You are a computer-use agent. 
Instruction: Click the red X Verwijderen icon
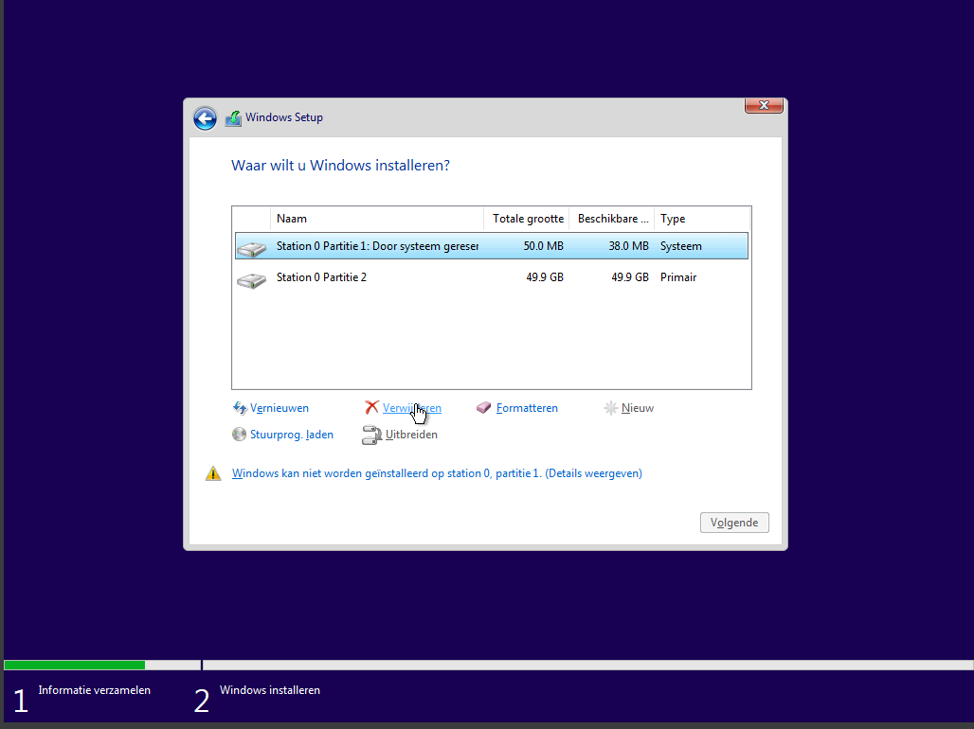pyautogui.click(x=371, y=407)
